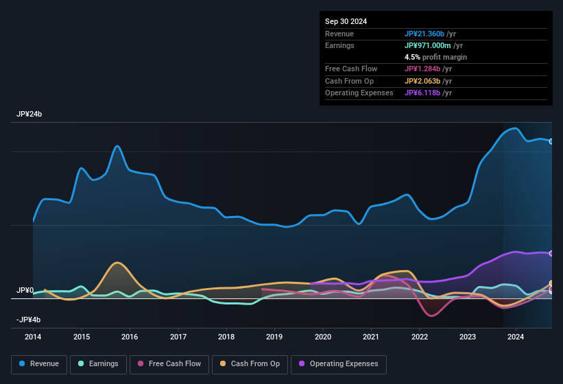
Task: Click the JP¥21.360b revenue value
Action: click(424, 34)
